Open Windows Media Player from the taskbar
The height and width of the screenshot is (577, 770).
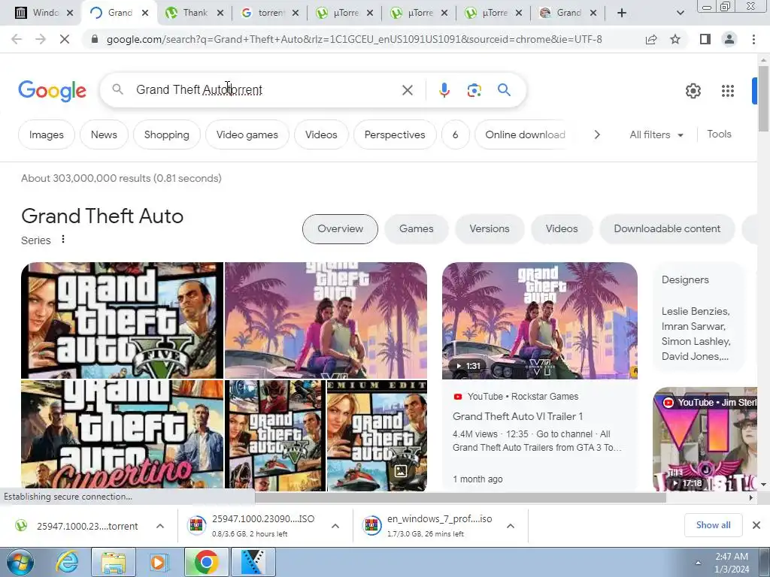[158, 562]
